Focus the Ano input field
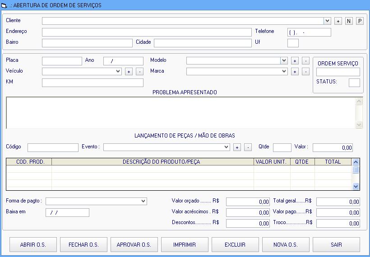Screen dimensions: 370x257 (x=123, y=61)
